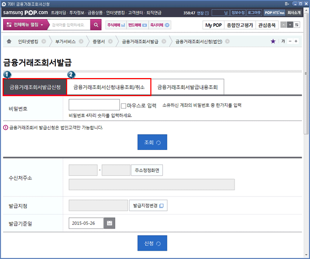Open 인터넷뱅킹 top menu
Screen dimensions: 310x259
click(115, 12)
